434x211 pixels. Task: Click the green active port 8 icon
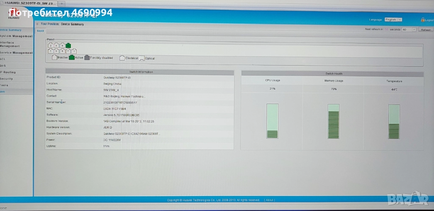pos(68,46)
